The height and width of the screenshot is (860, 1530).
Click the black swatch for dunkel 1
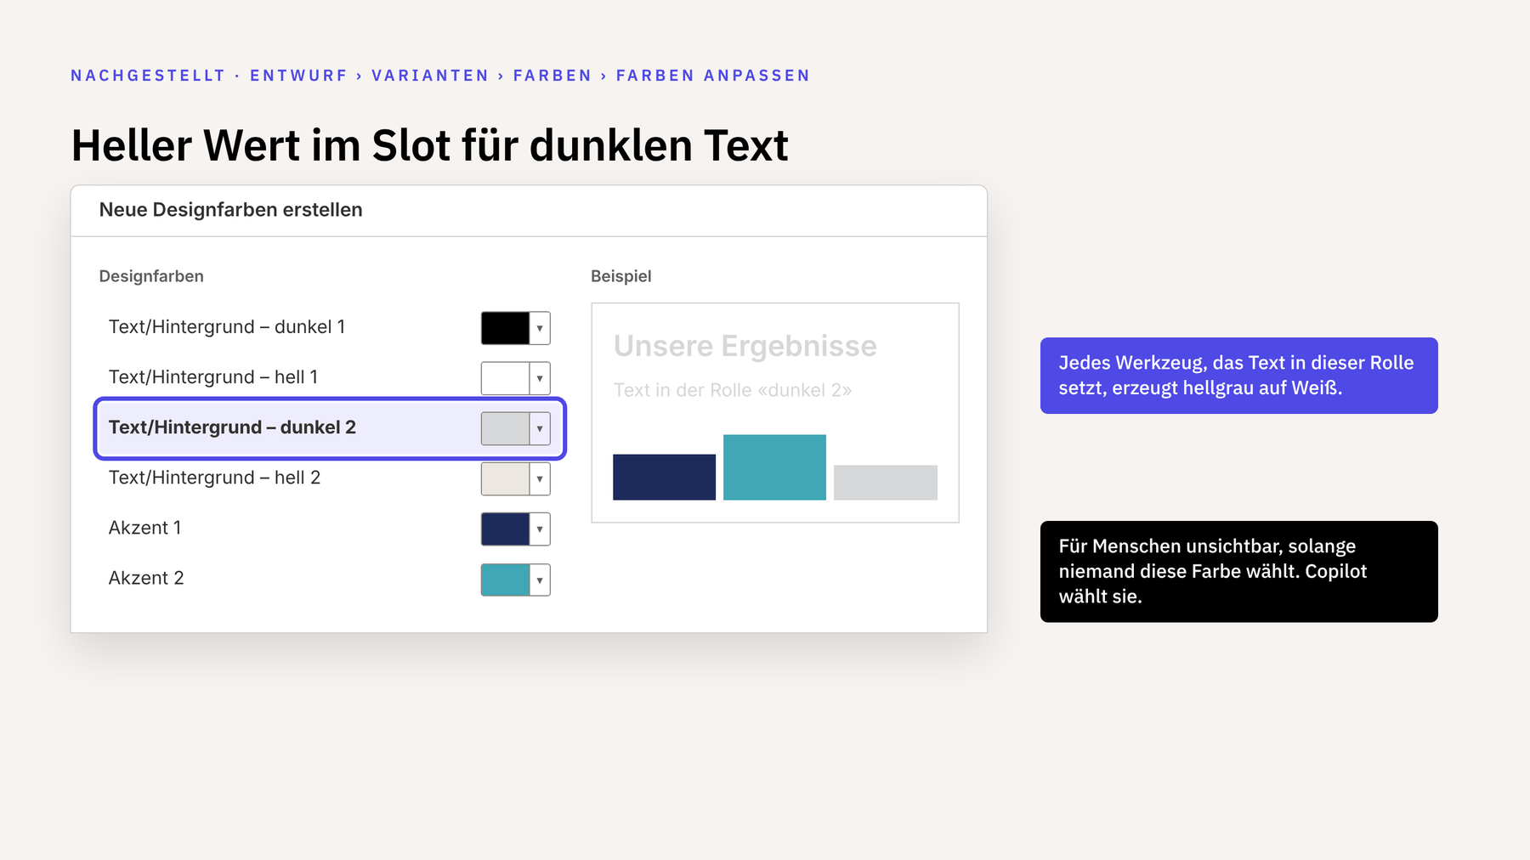coord(505,328)
